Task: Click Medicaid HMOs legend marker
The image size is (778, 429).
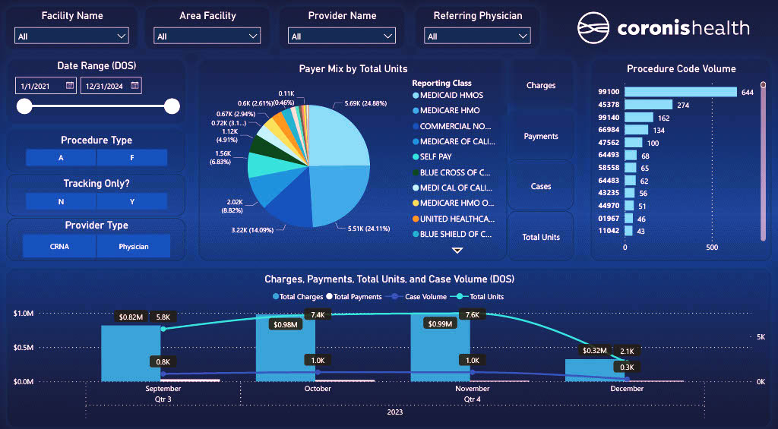Action: point(416,96)
